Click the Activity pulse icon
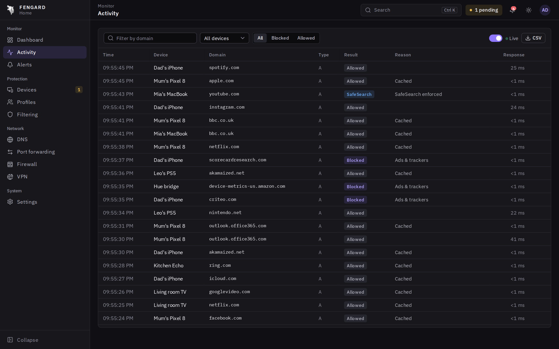Image resolution: width=559 pixels, height=349 pixels. point(10,52)
